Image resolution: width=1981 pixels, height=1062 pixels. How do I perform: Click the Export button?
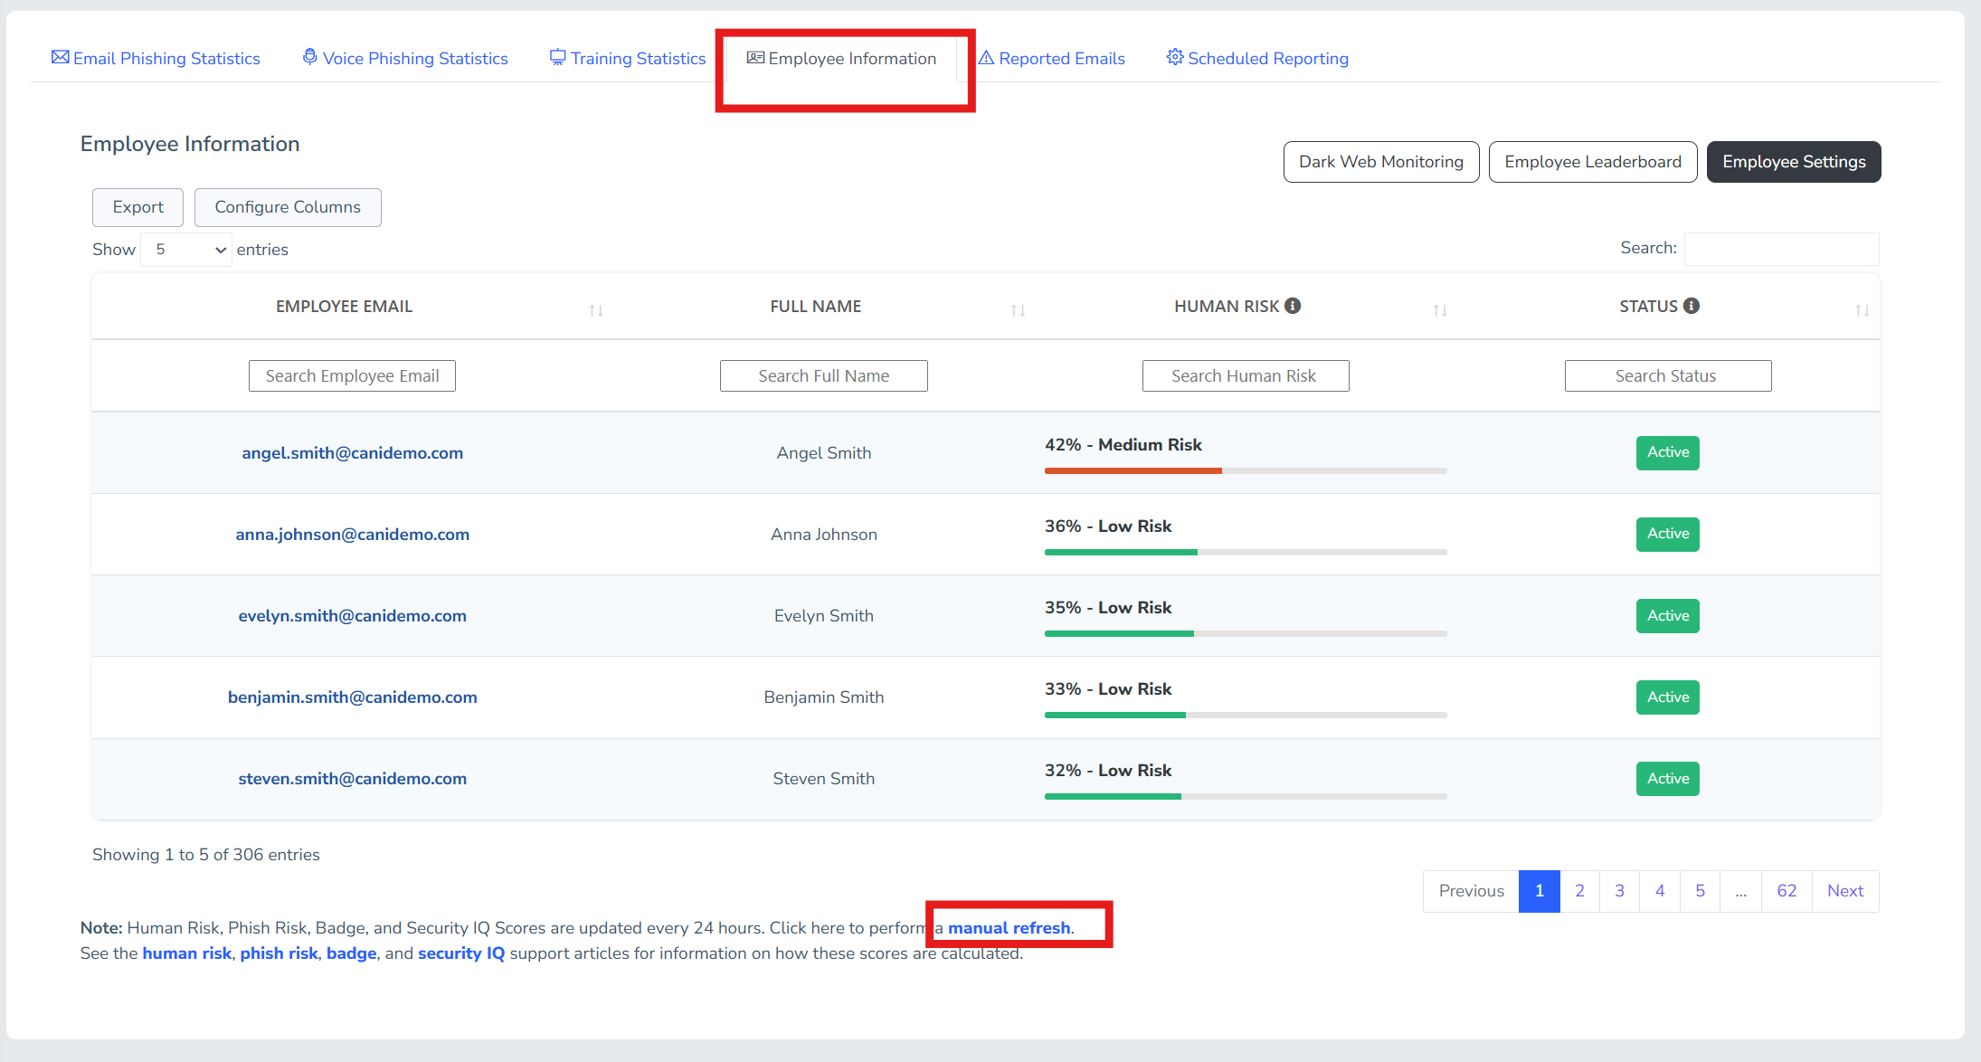137,207
